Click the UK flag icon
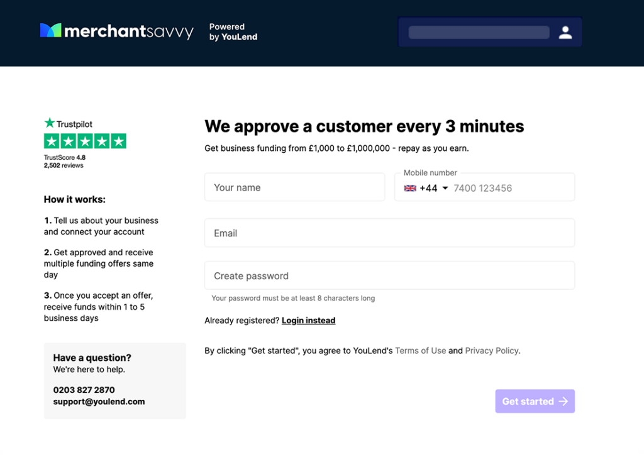Viewport: 644px width, 464px height. pyautogui.click(x=410, y=188)
